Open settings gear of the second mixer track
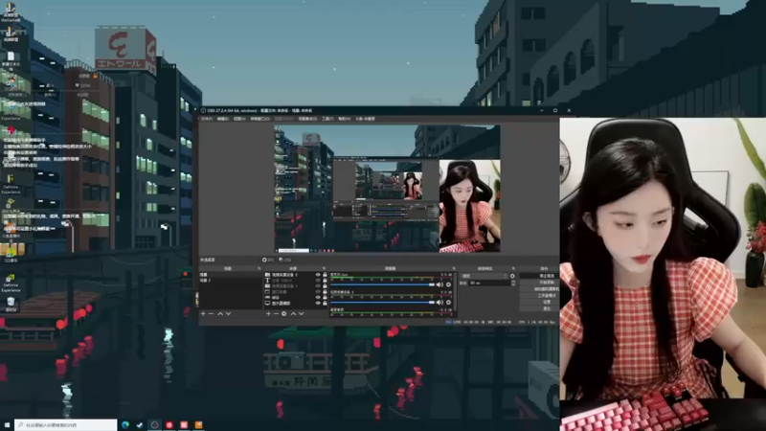The height and width of the screenshot is (431, 766). pos(448,302)
